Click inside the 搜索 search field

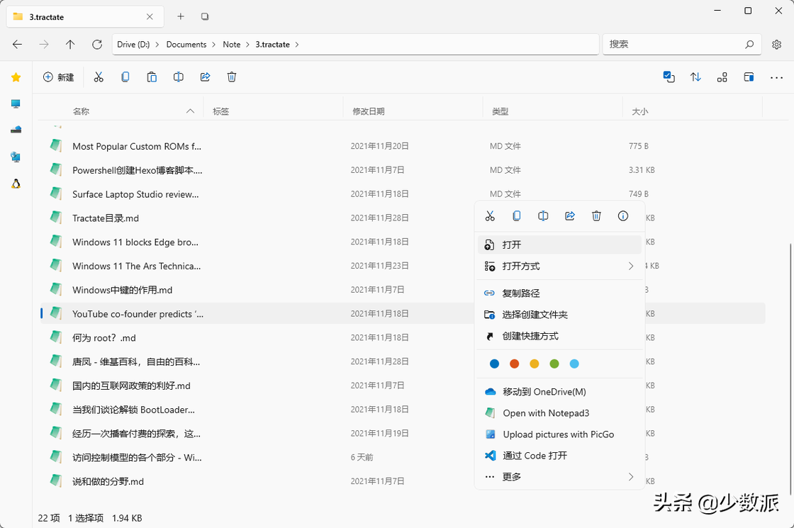677,44
